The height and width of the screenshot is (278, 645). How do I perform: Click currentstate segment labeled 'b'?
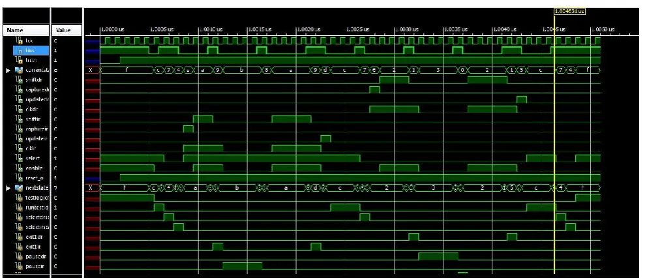241,70
